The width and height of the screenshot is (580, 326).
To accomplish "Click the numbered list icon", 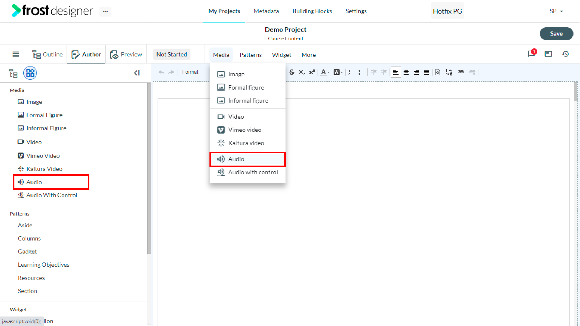I will [x=351, y=72].
